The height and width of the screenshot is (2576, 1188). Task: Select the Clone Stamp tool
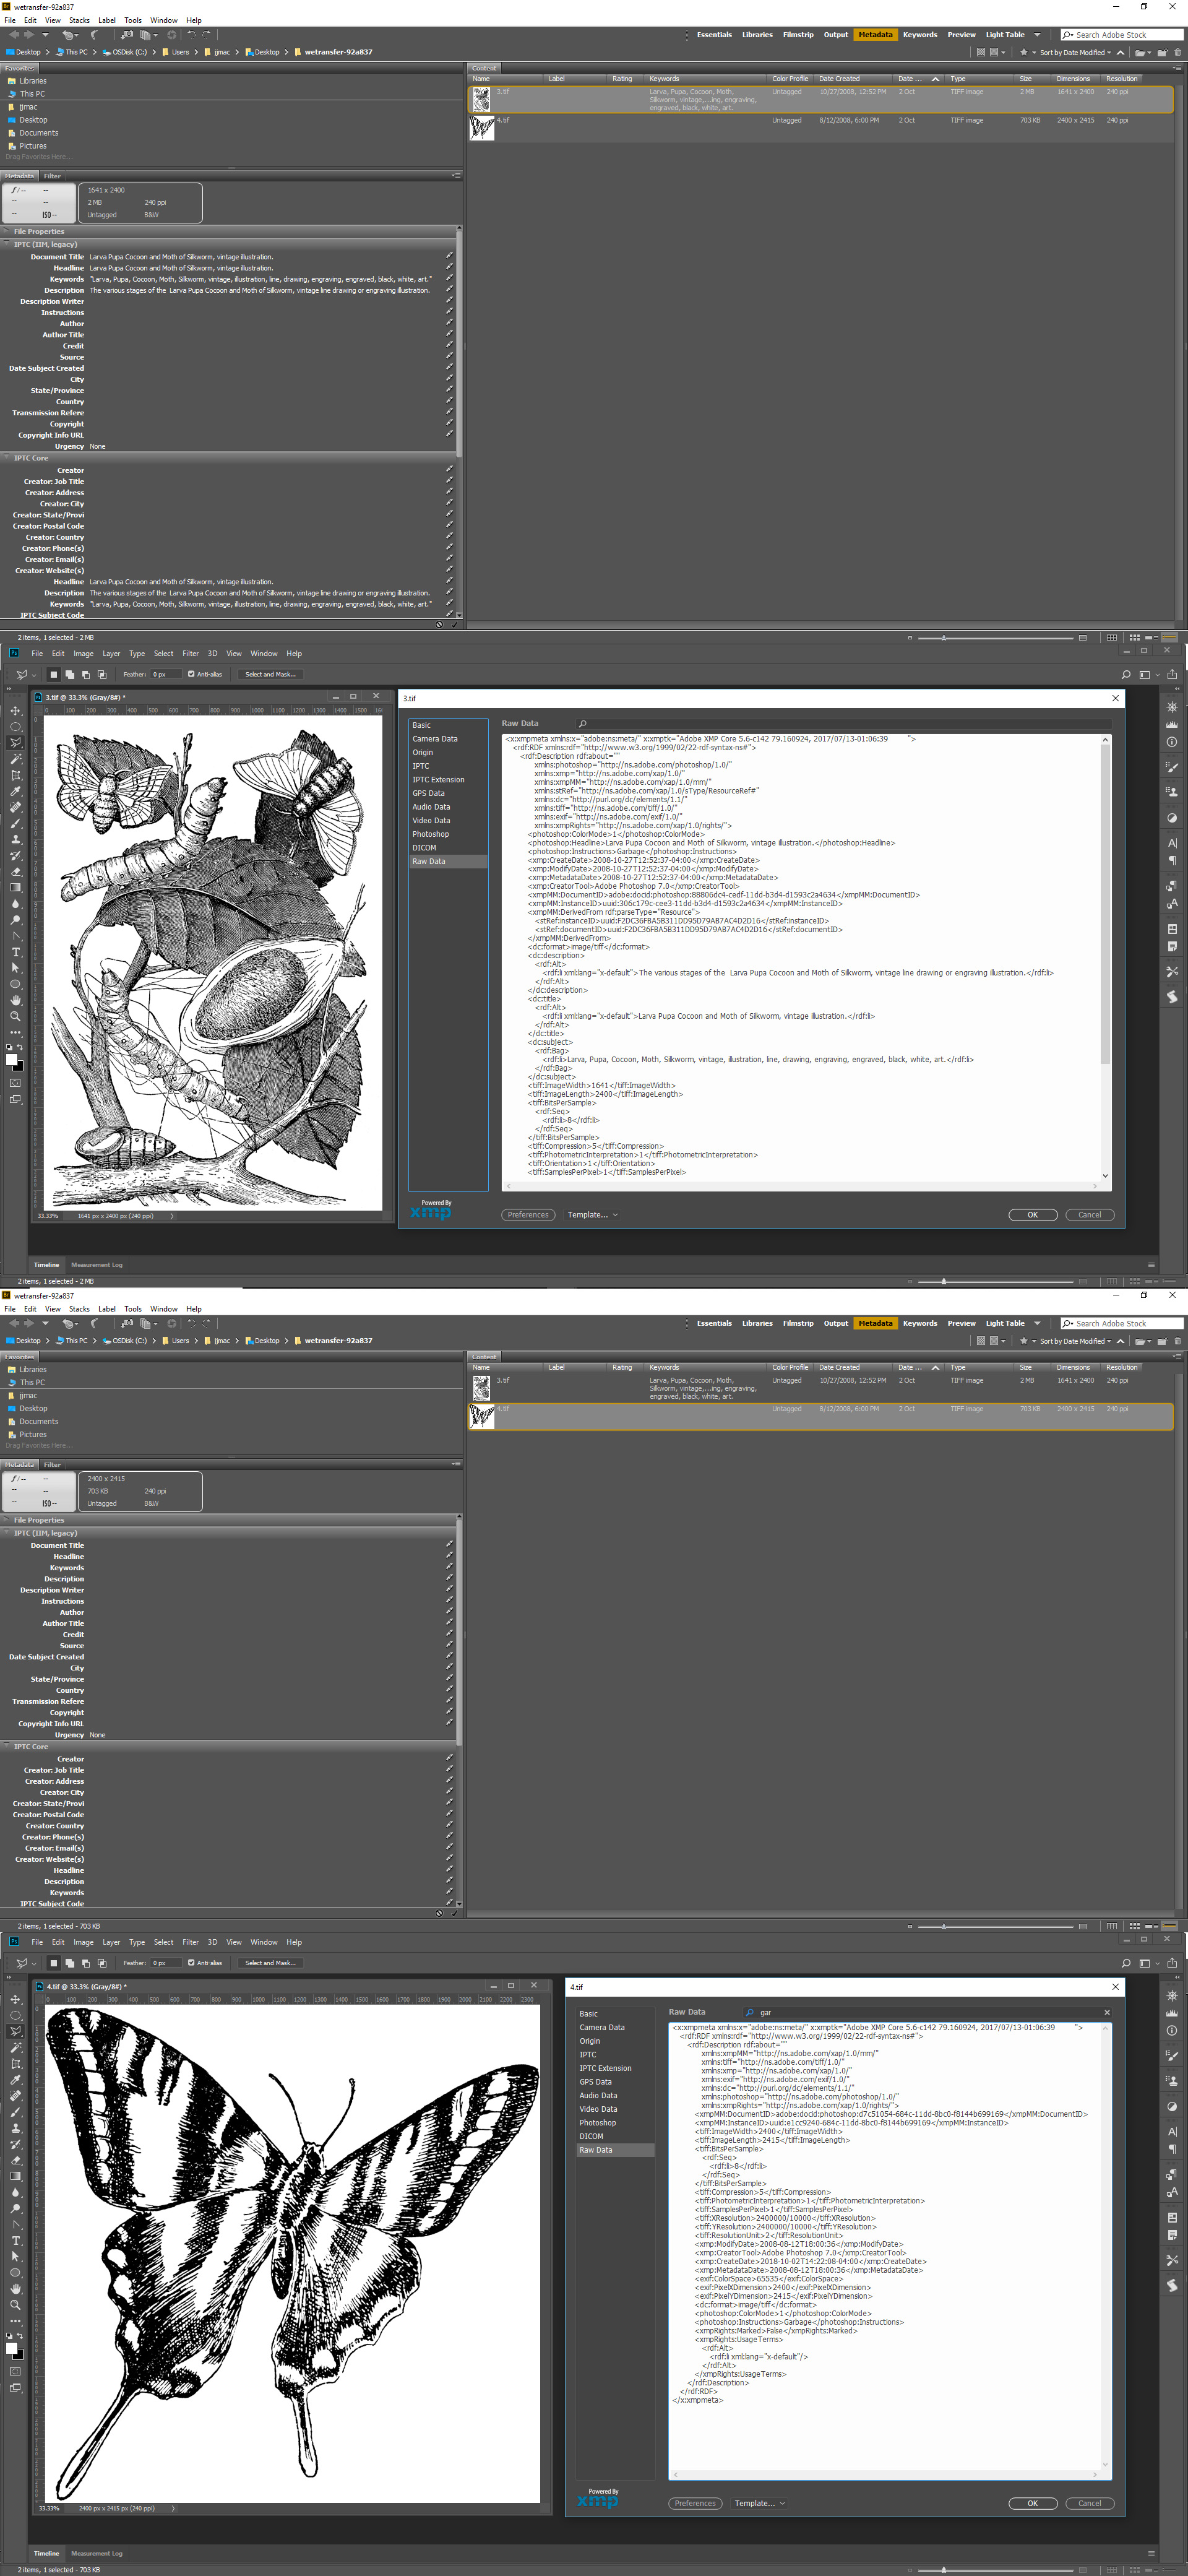point(15,840)
